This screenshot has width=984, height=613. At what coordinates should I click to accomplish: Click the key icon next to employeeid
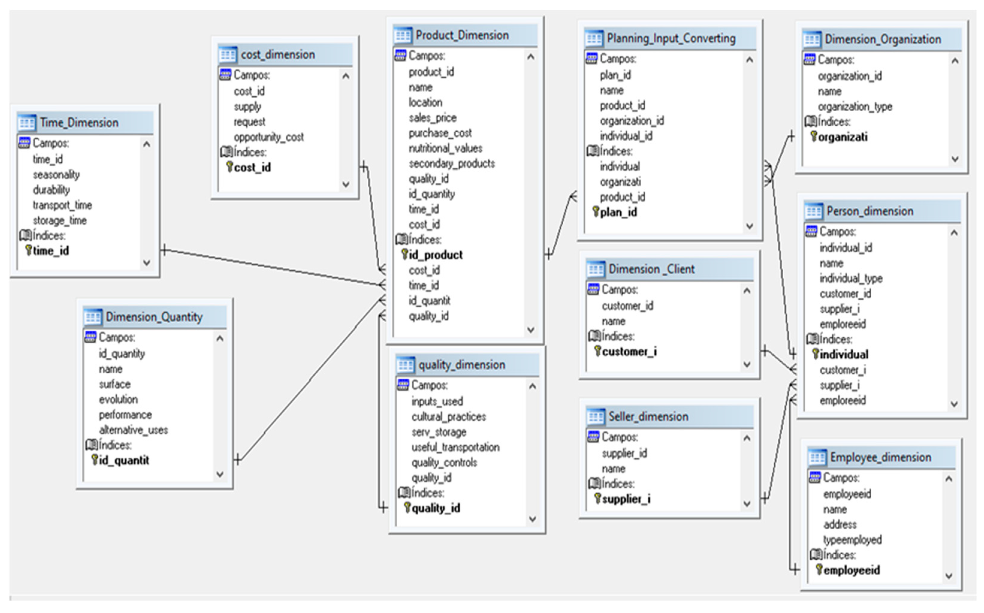tap(819, 570)
